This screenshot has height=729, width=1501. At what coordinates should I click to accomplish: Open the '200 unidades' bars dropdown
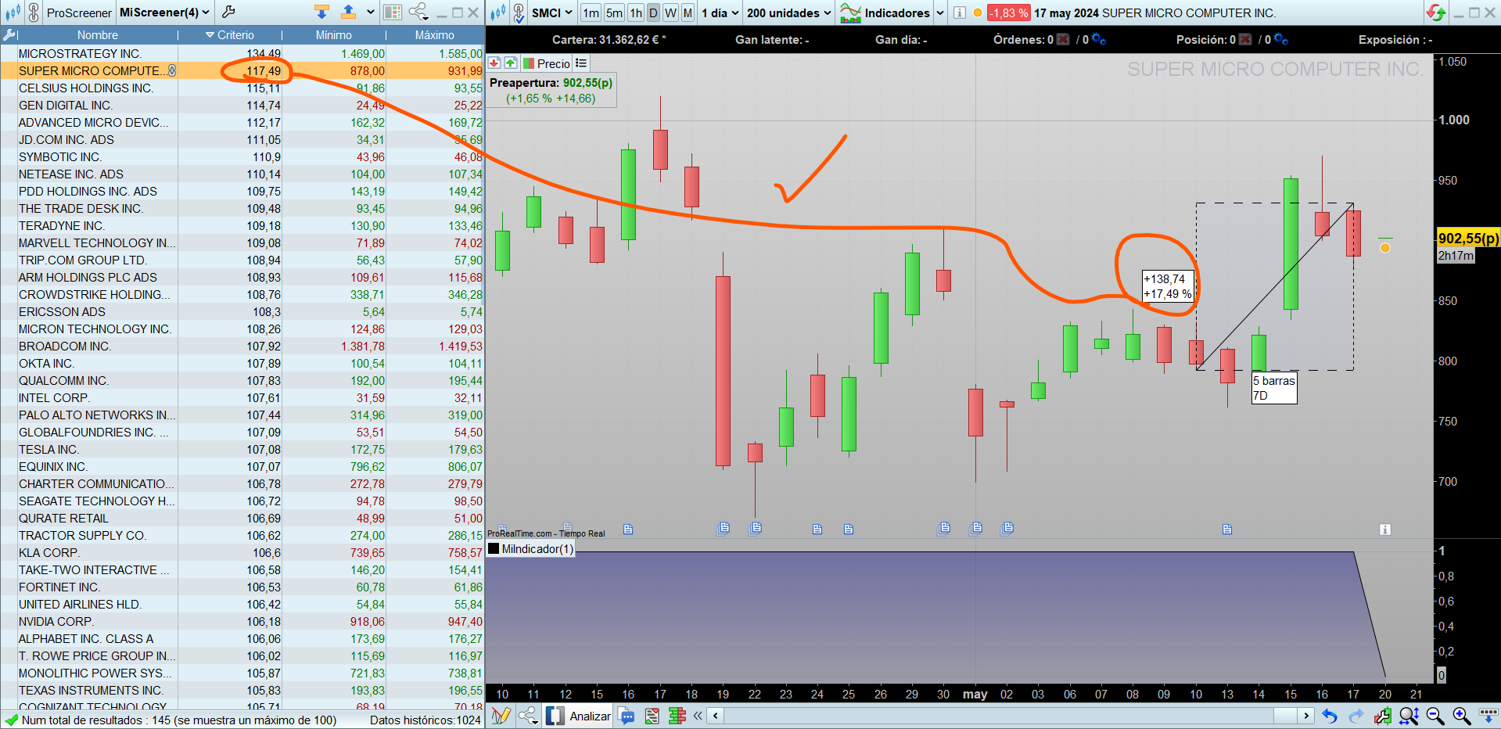(788, 13)
